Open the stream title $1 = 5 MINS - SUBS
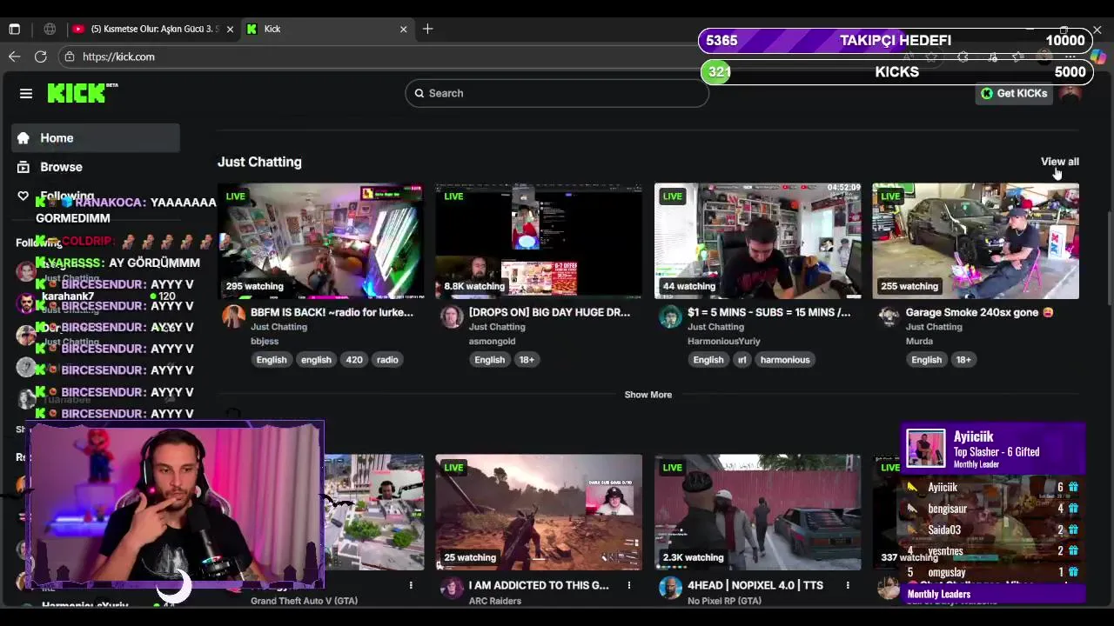The width and height of the screenshot is (1114, 626). (x=768, y=312)
